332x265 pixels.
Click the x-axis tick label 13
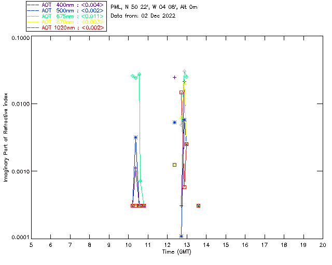click(187, 245)
